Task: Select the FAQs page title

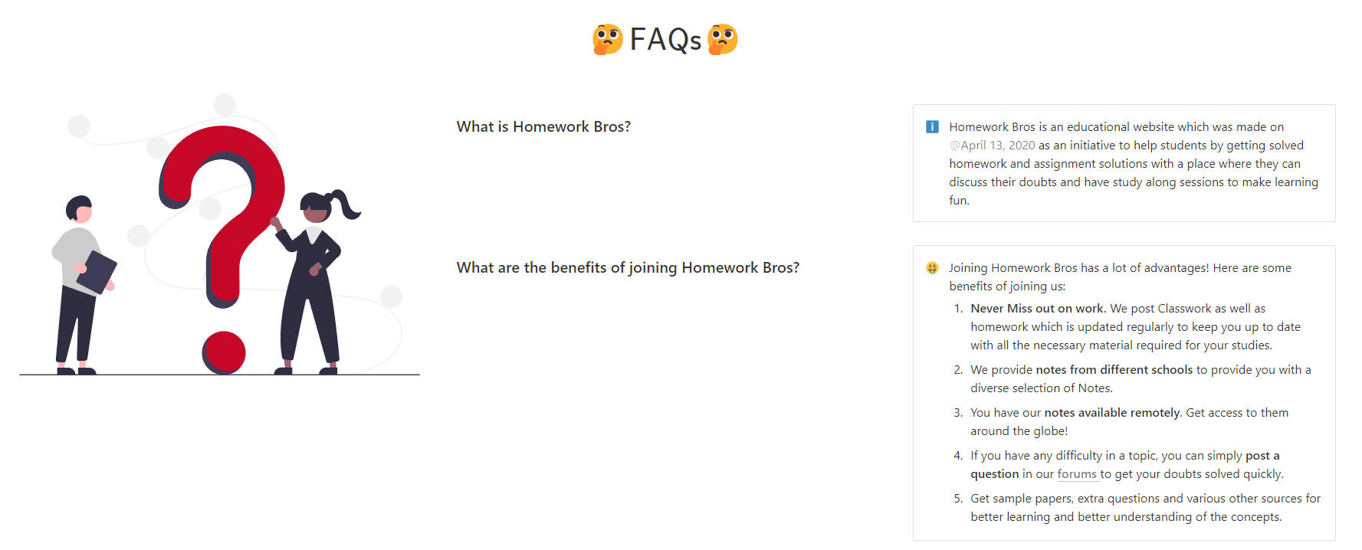Action: 665,40
